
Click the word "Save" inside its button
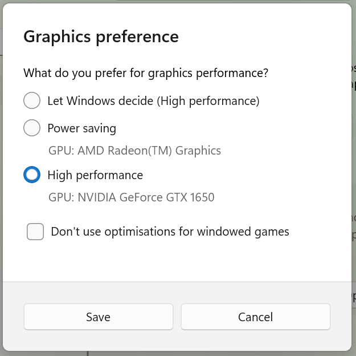tap(98, 317)
